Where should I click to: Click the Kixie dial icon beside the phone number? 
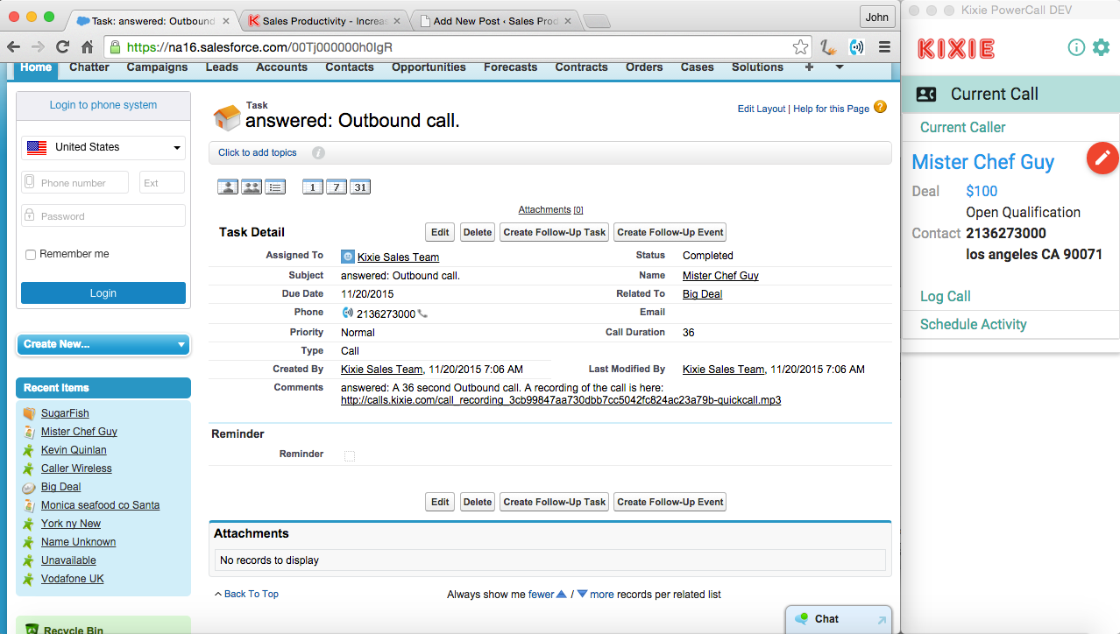click(348, 313)
